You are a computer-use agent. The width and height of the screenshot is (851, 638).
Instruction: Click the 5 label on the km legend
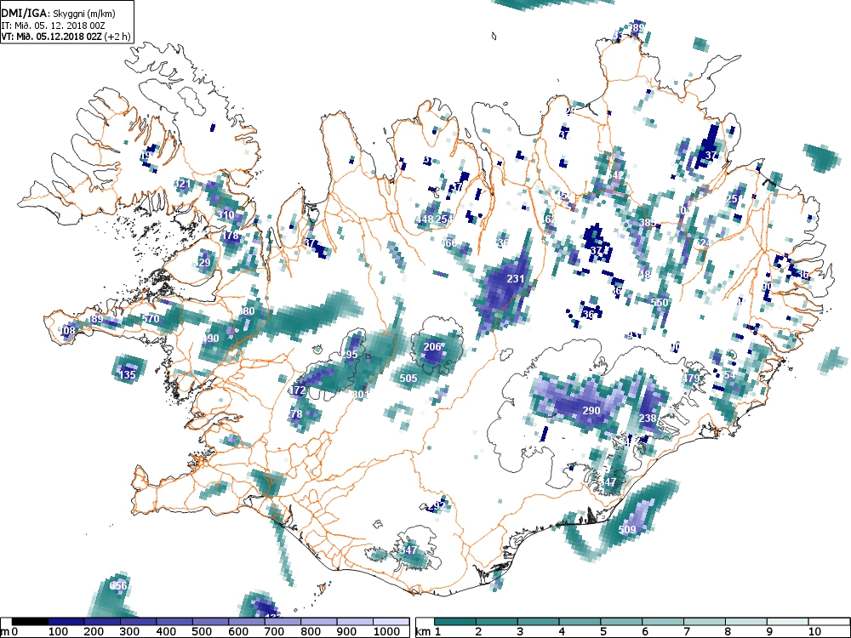pyautogui.click(x=603, y=631)
